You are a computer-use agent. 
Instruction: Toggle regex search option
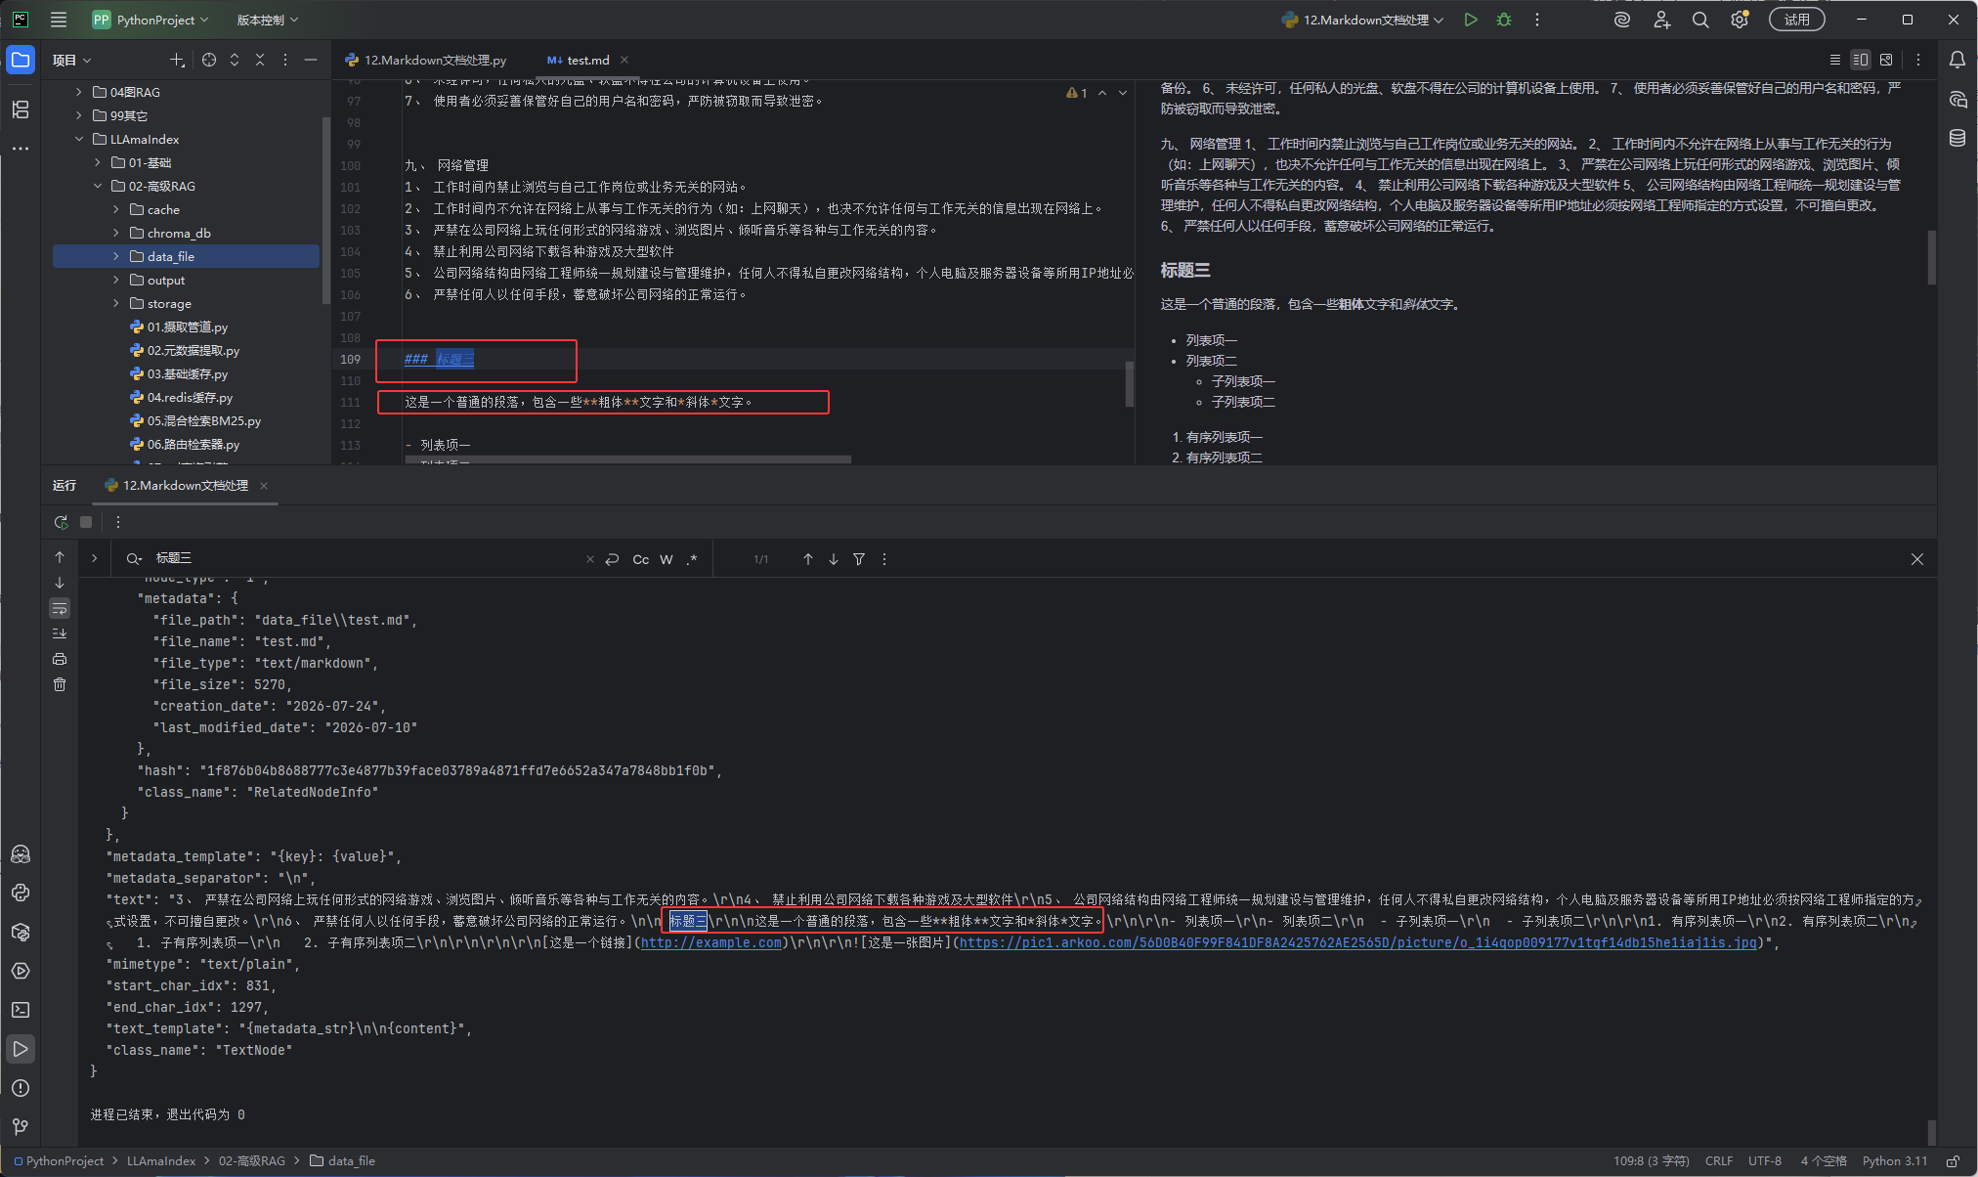(x=692, y=559)
